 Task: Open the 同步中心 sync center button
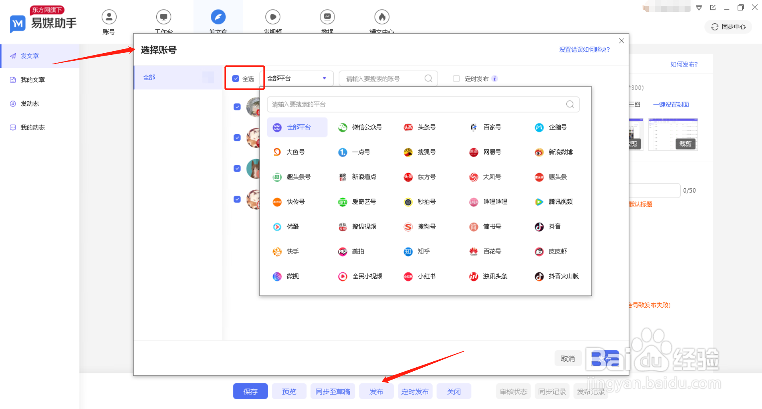[x=728, y=27]
